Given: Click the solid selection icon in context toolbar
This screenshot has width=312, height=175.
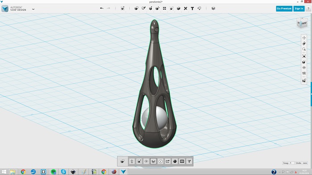Looking at the screenshot, I should click(x=123, y=161).
